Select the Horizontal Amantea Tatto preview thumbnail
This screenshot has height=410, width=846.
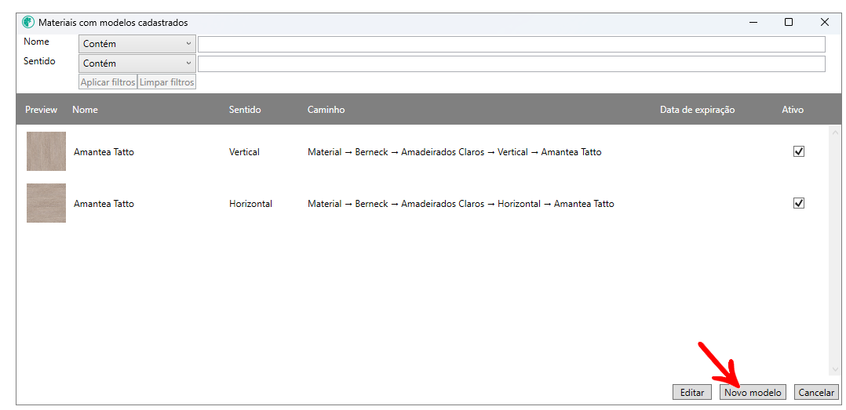[x=46, y=203]
